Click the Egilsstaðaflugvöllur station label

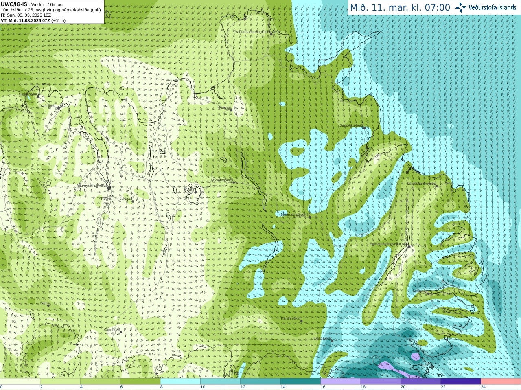pyautogui.click(x=388, y=244)
